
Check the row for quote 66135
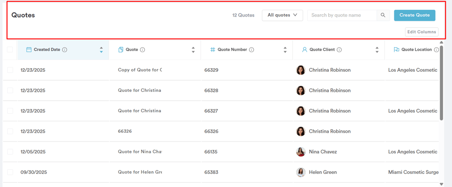click(10, 152)
